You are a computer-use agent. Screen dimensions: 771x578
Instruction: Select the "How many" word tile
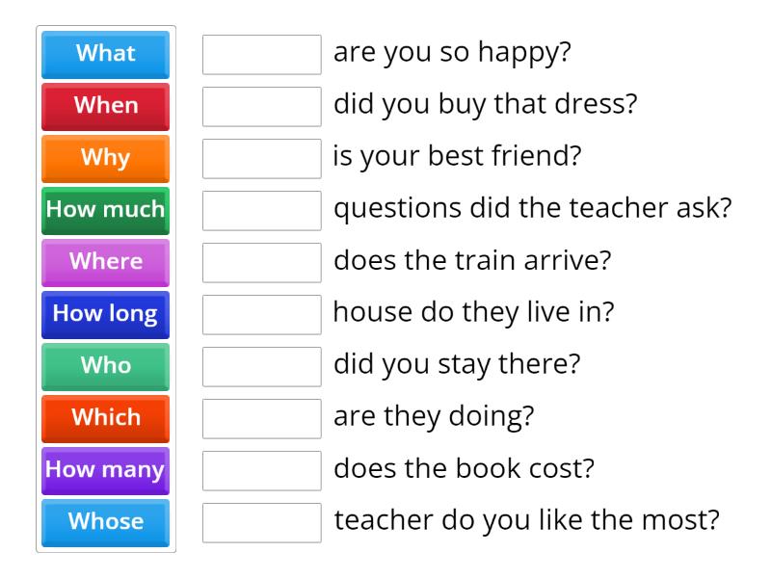[105, 470]
